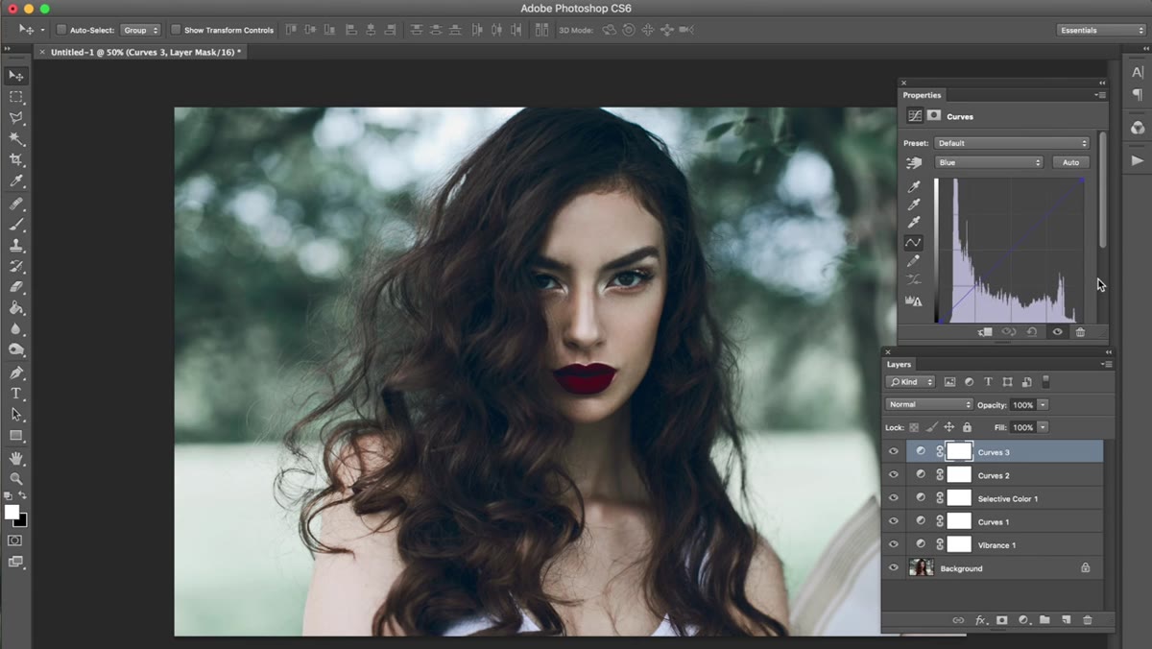Expand the Opacity slider dropdown arrow
1152x649 pixels.
tap(1044, 405)
